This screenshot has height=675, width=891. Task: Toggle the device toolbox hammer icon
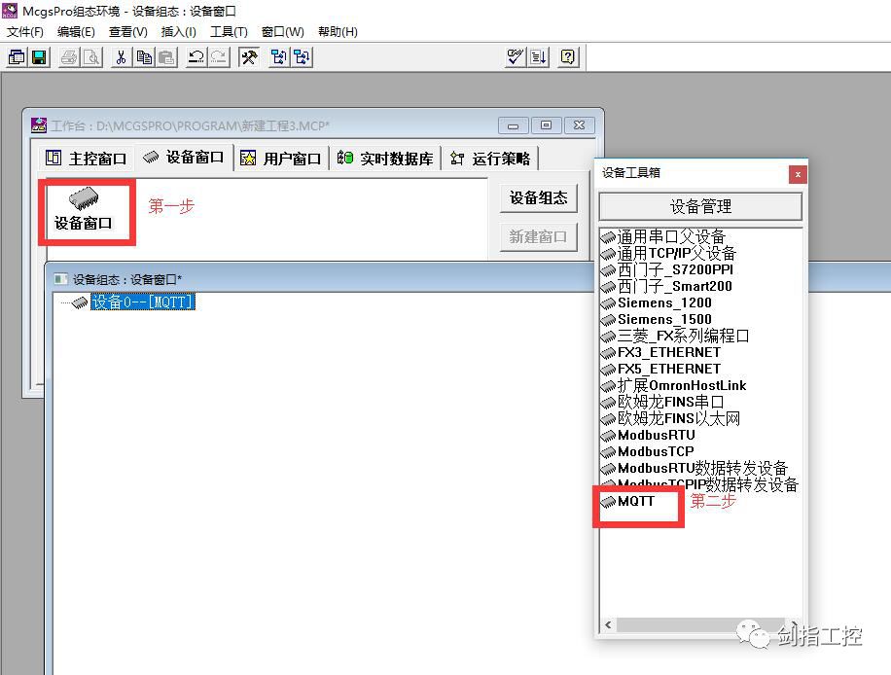point(249,57)
